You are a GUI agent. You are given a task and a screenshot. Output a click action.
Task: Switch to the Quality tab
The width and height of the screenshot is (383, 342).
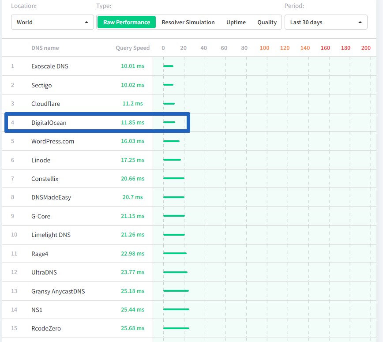[x=267, y=22]
